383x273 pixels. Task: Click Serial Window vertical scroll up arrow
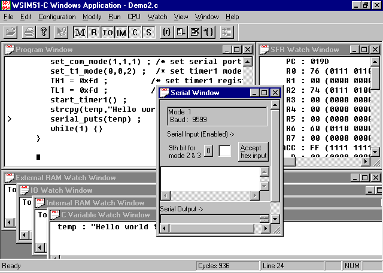(x=275, y=105)
